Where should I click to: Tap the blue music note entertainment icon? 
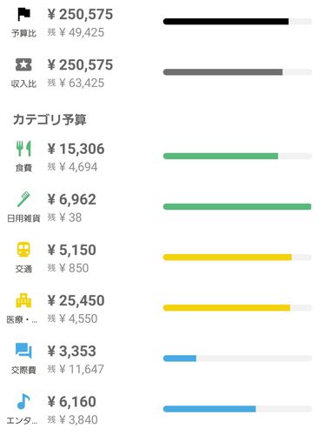pyautogui.click(x=23, y=401)
